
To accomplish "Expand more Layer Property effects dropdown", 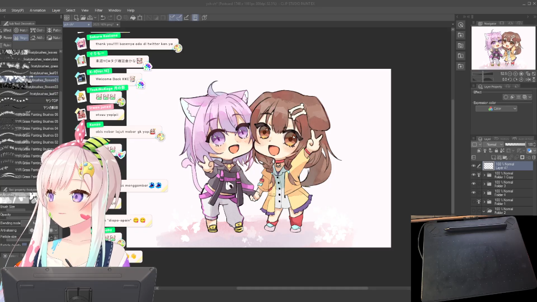I will click(x=530, y=97).
